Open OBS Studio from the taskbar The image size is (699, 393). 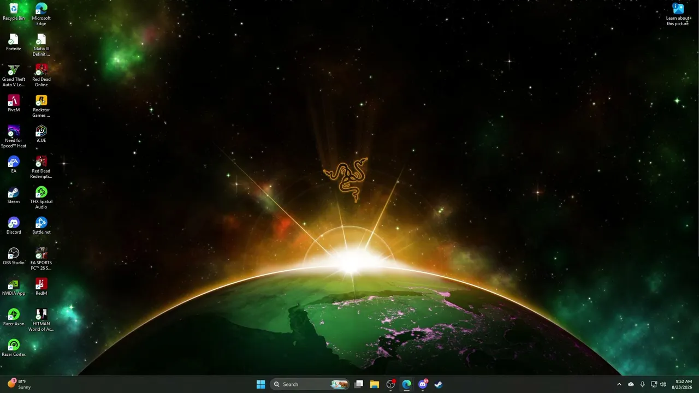coord(390,384)
